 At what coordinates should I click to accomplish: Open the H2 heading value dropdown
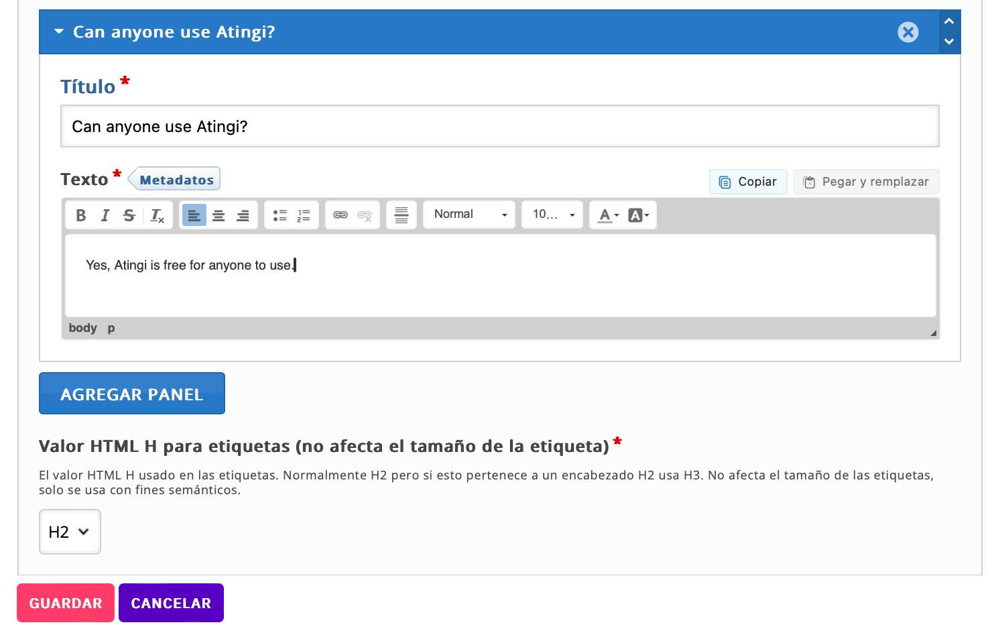click(70, 532)
